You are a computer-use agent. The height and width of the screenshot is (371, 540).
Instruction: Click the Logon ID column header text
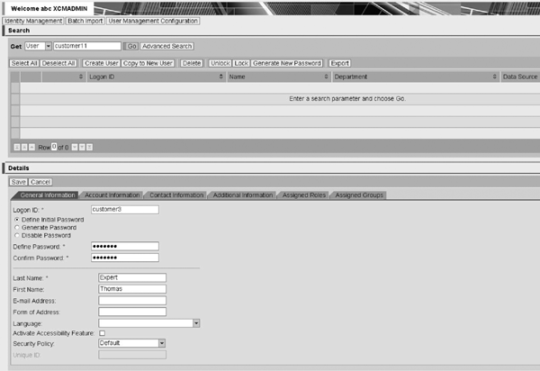click(102, 77)
